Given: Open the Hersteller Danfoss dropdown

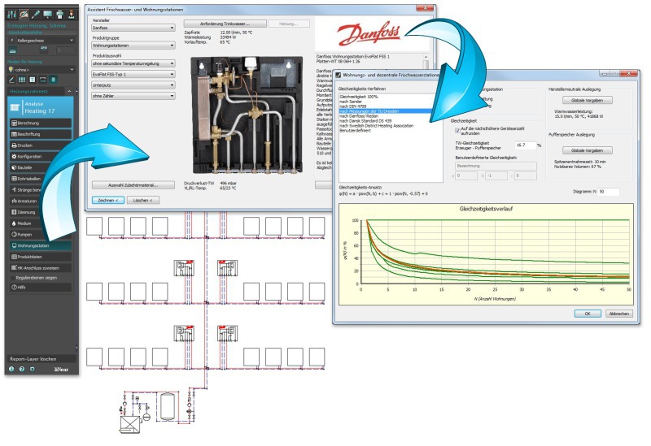Looking at the screenshot, I should (133, 28).
